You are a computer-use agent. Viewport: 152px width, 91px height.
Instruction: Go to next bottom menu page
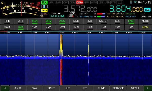148,88
